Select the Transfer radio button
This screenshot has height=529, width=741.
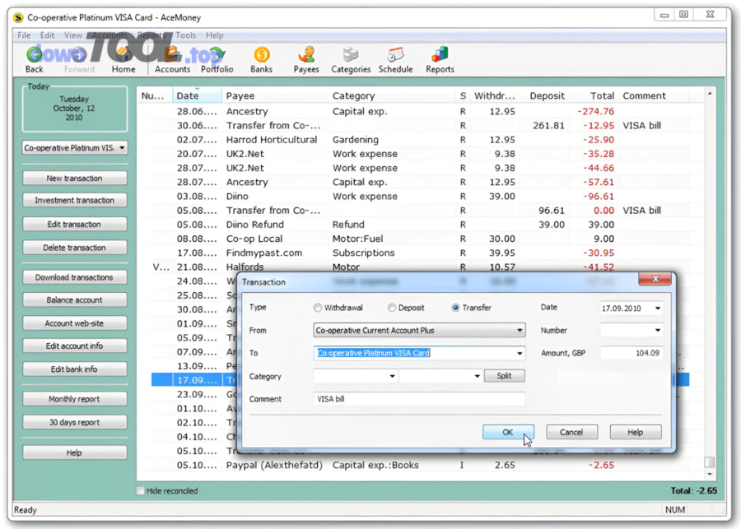tap(455, 308)
